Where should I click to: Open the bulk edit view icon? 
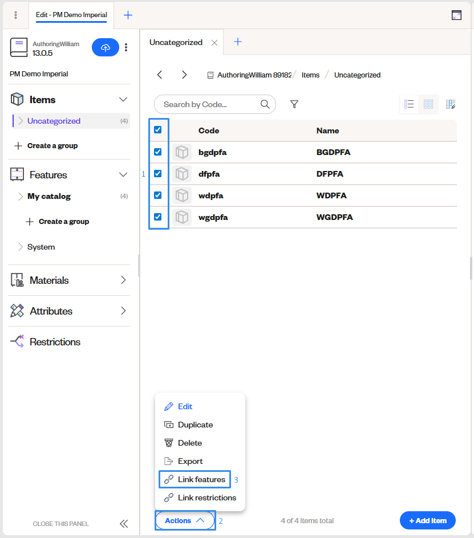pyautogui.click(x=450, y=104)
